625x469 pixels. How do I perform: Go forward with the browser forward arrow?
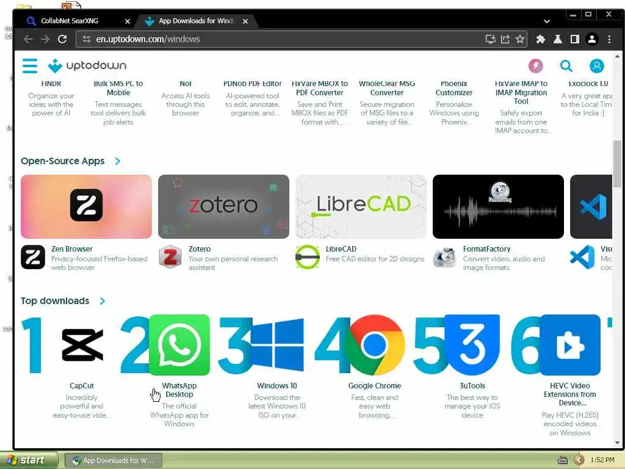point(45,39)
